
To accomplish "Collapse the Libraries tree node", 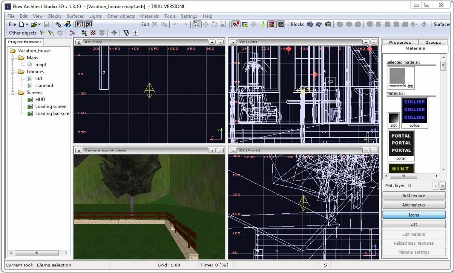I will [x=12, y=72].
